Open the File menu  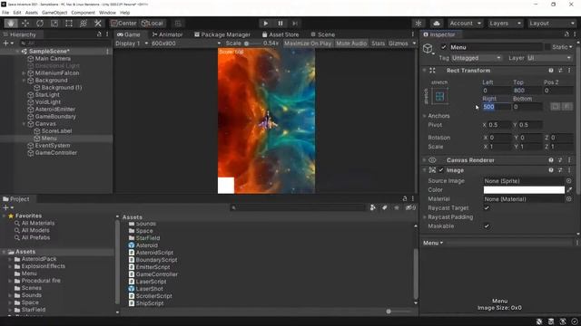[x=5, y=13]
